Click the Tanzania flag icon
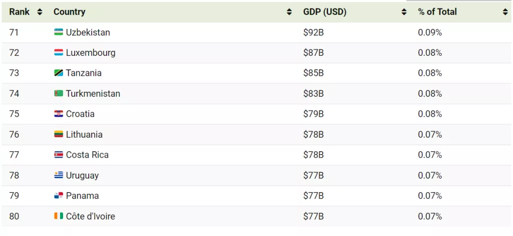The height and width of the screenshot is (236, 513). (x=59, y=73)
